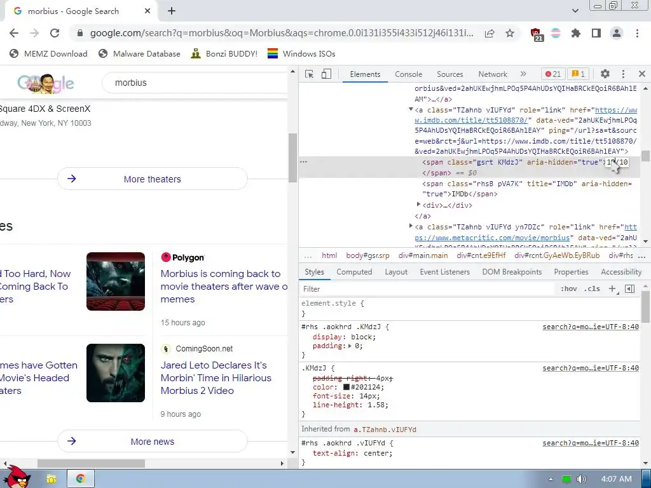Expand the metacritic anchor element node
This screenshot has height=488, width=651.
pyautogui.click(x=411, y=226)
